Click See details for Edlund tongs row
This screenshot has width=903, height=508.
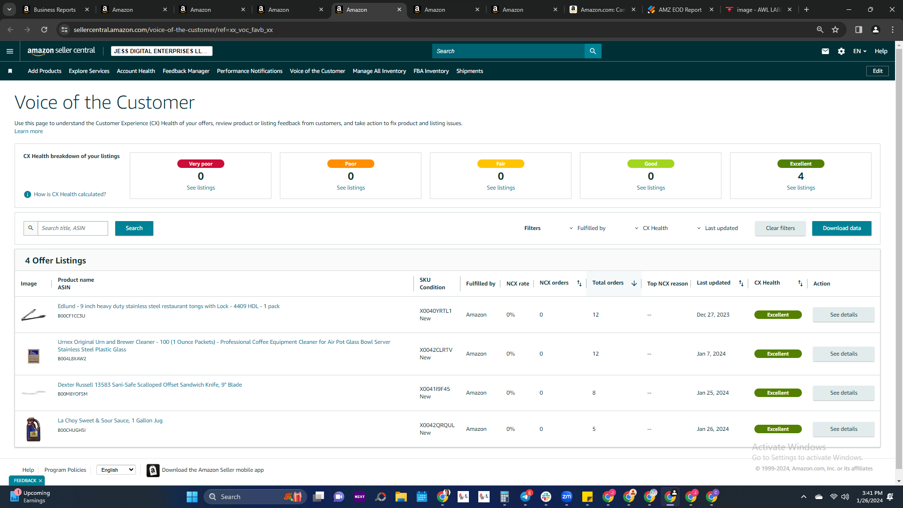tap(844, 315)
